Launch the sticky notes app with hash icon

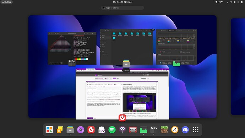(x=60, y=130)
